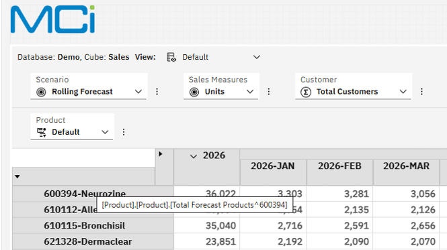447x250 pixels.
Task: Open the View Default dropdown chevron
Action: coord(257,57)
